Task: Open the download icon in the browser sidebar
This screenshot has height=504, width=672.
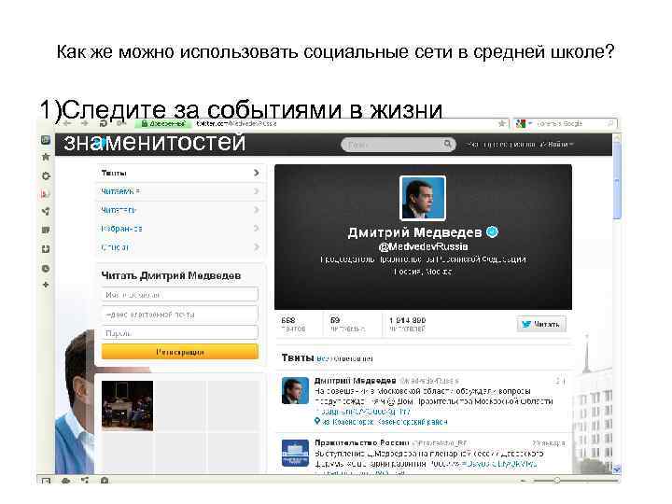Action: coord(46,249)
